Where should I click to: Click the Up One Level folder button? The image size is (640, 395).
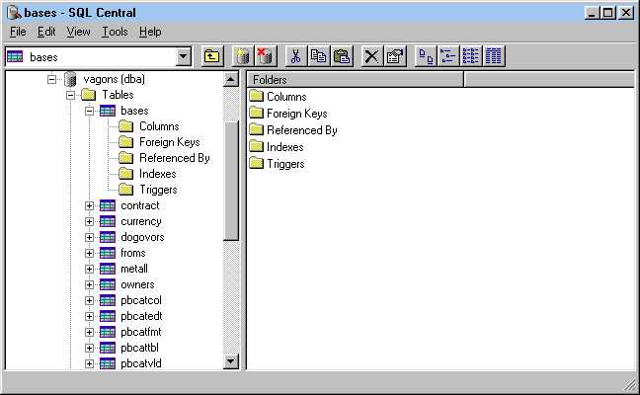coord(211,56)
